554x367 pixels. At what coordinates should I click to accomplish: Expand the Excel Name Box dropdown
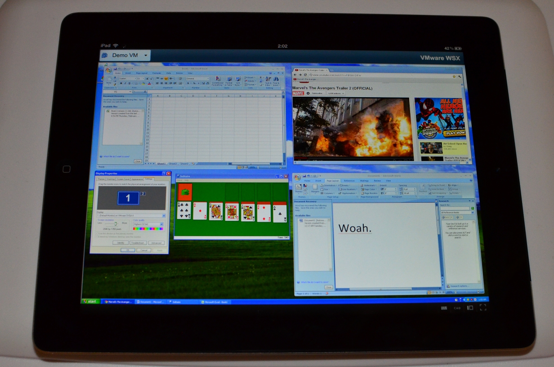[130, 91]
